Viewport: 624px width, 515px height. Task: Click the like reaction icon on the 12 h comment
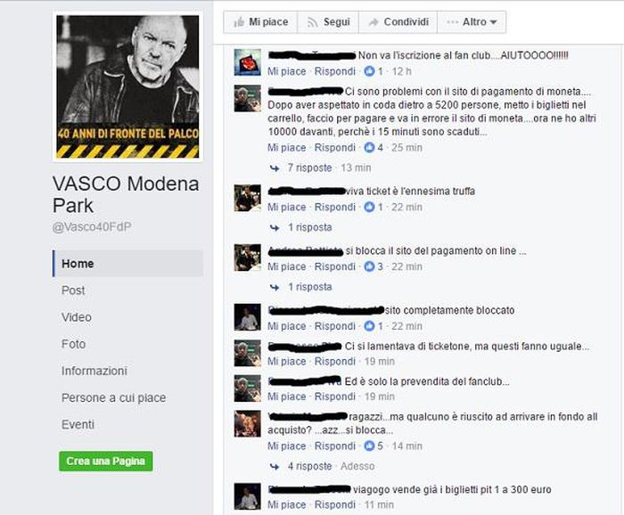tap(369, 71)
